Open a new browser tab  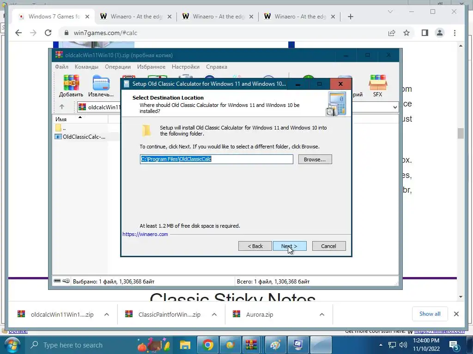350,17
